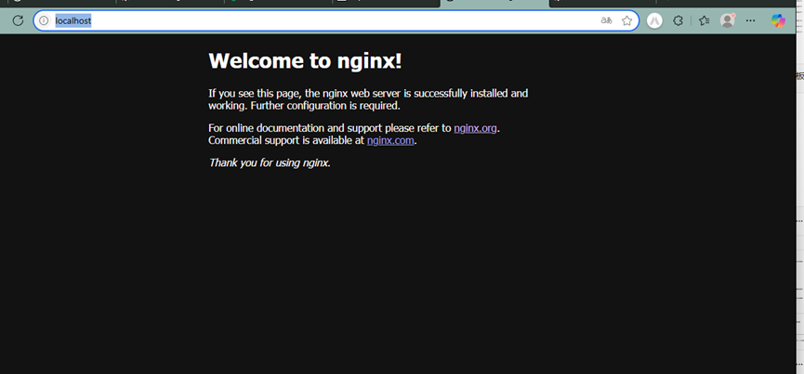Screen dimensions: 804x374
Task: Click the "Thank you for using nginx." text
Action: pos(270,162)
